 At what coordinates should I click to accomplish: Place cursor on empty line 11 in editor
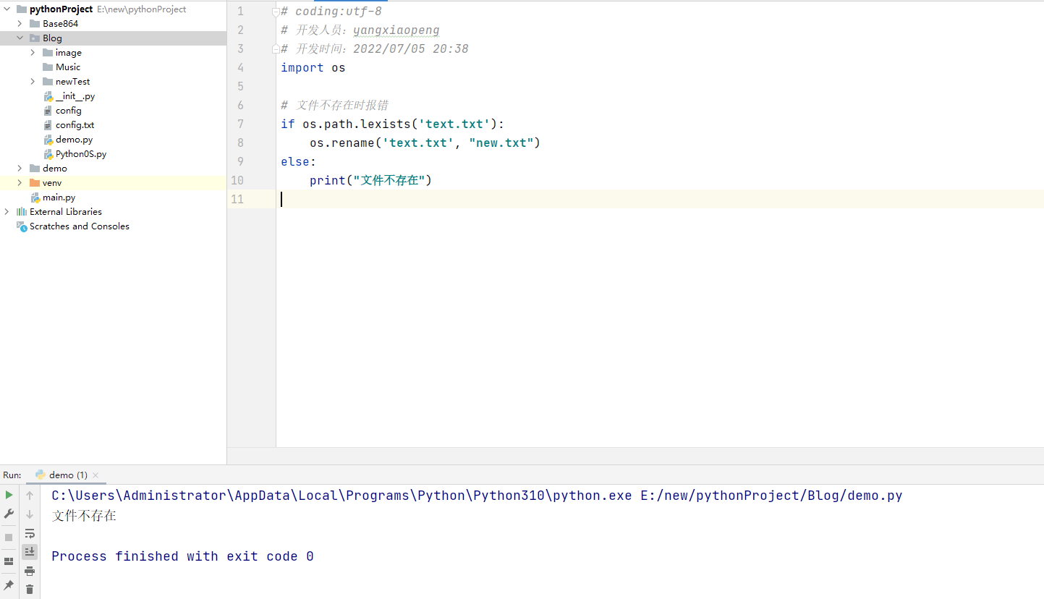coord(660,200)
